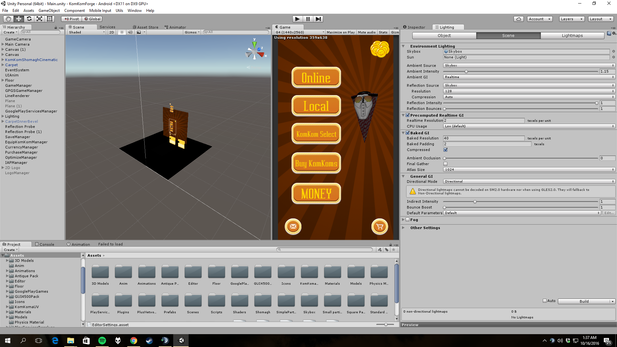The height and width of the screenshot is (347, 617).
Task: Click the mail icon in Game view
Action: pyautogui.click(x=293, y=227)
